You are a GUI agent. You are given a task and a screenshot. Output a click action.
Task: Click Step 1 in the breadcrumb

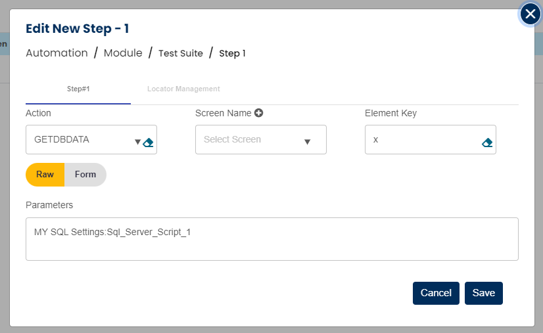[232, 53]
